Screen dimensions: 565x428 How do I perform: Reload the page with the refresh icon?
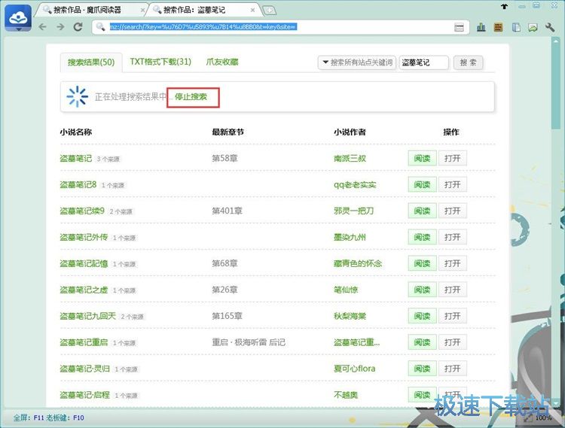coord(78,27)
